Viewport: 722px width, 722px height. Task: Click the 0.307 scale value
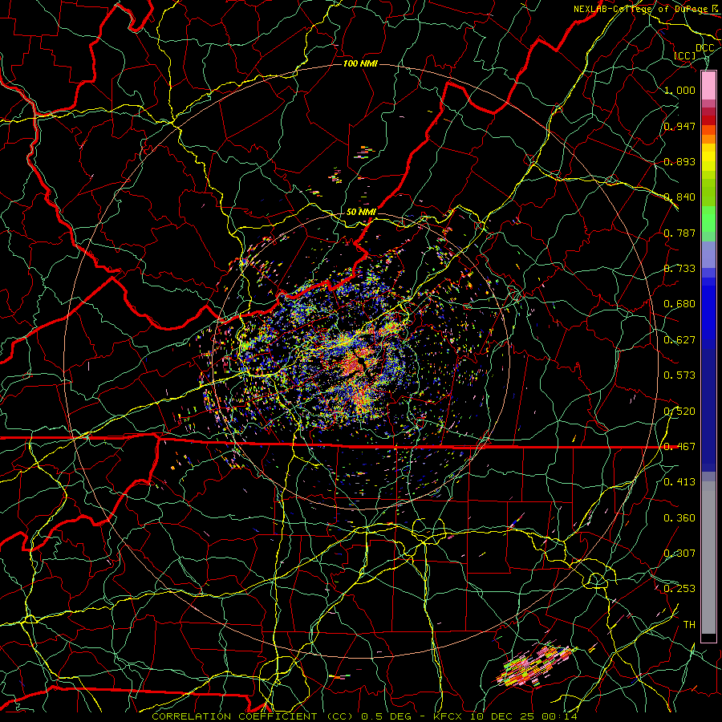tap(679, 554)
